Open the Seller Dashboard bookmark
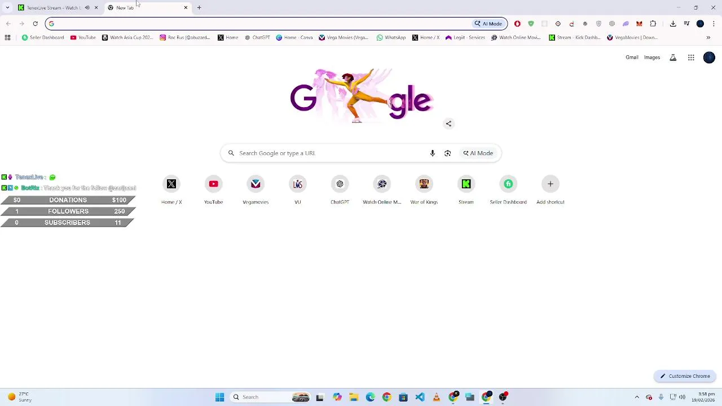Image resolution: width=722 pixels, height=406 pixels. 43,37
